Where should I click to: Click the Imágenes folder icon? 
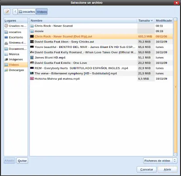click(x=6, y=59)
